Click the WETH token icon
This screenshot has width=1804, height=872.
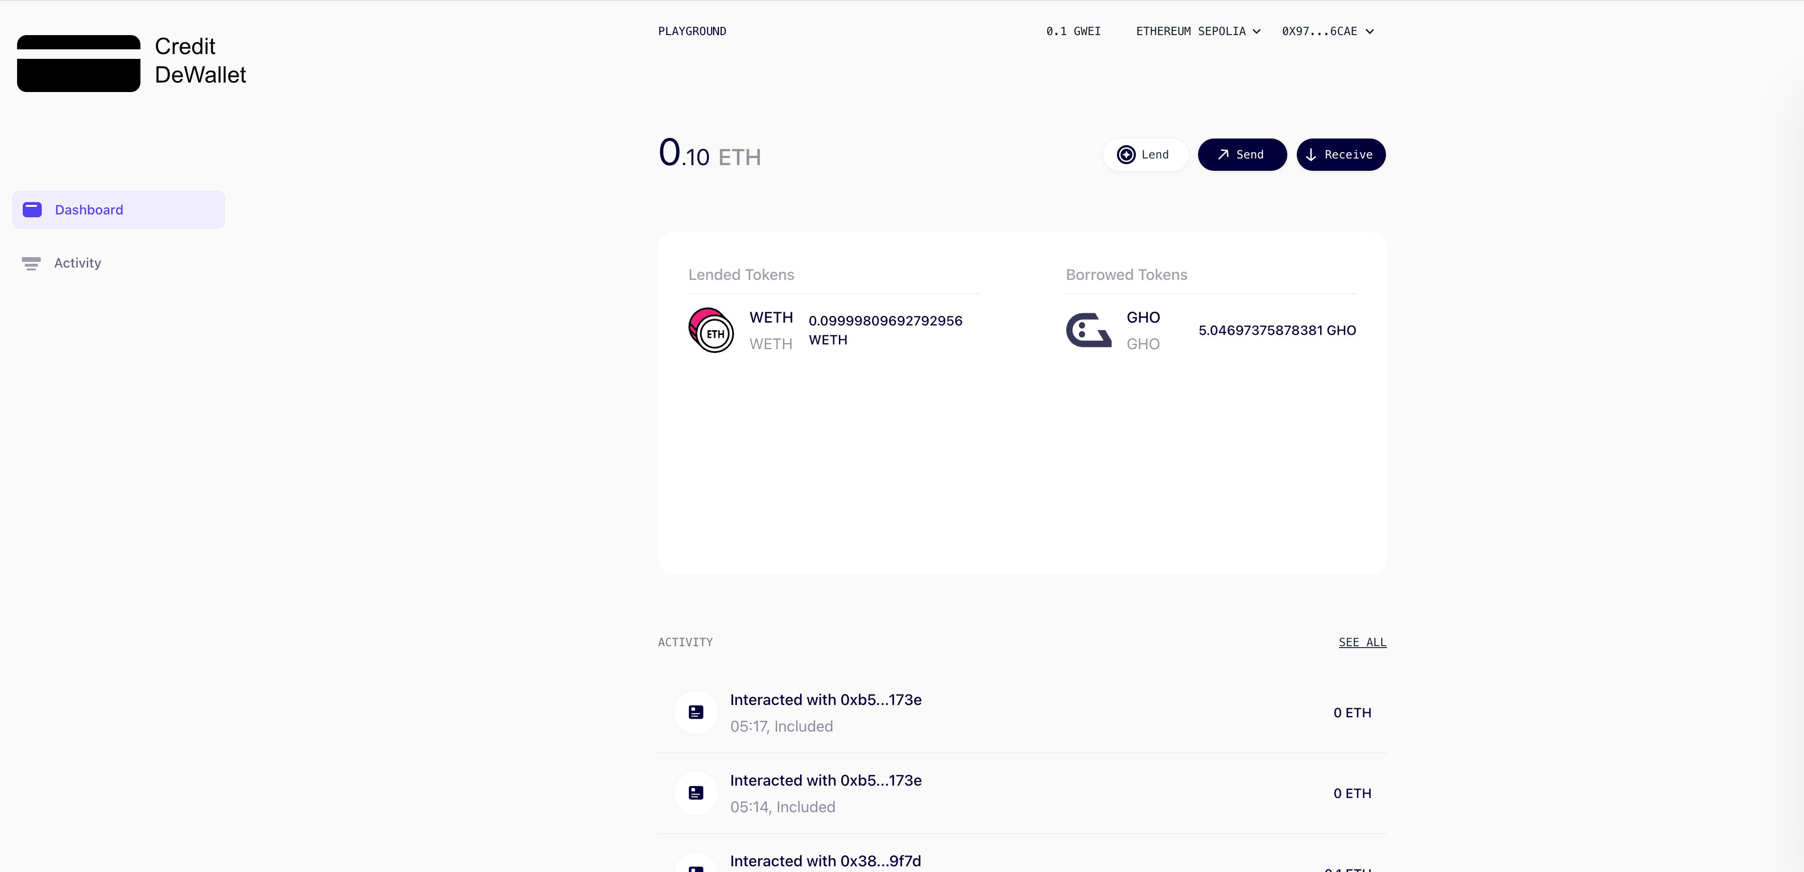pyautogui.click(x=711, y=330)
